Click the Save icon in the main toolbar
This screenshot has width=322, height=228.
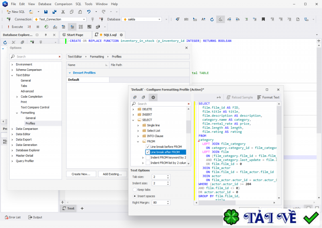[45, 12]
